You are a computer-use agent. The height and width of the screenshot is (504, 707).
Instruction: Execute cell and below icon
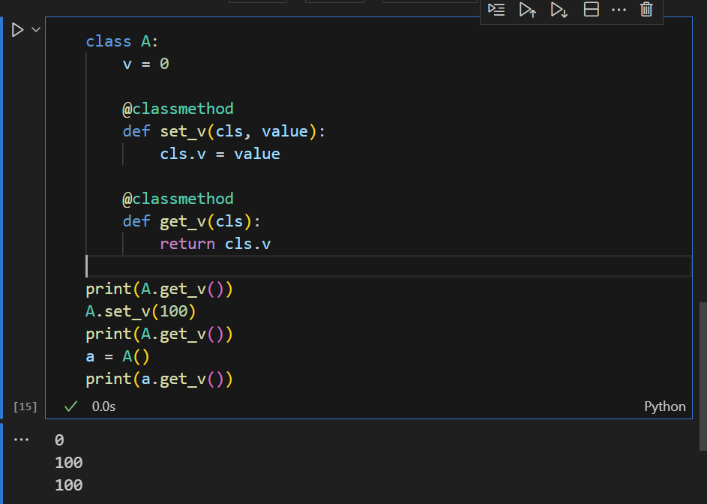(559, 10)
